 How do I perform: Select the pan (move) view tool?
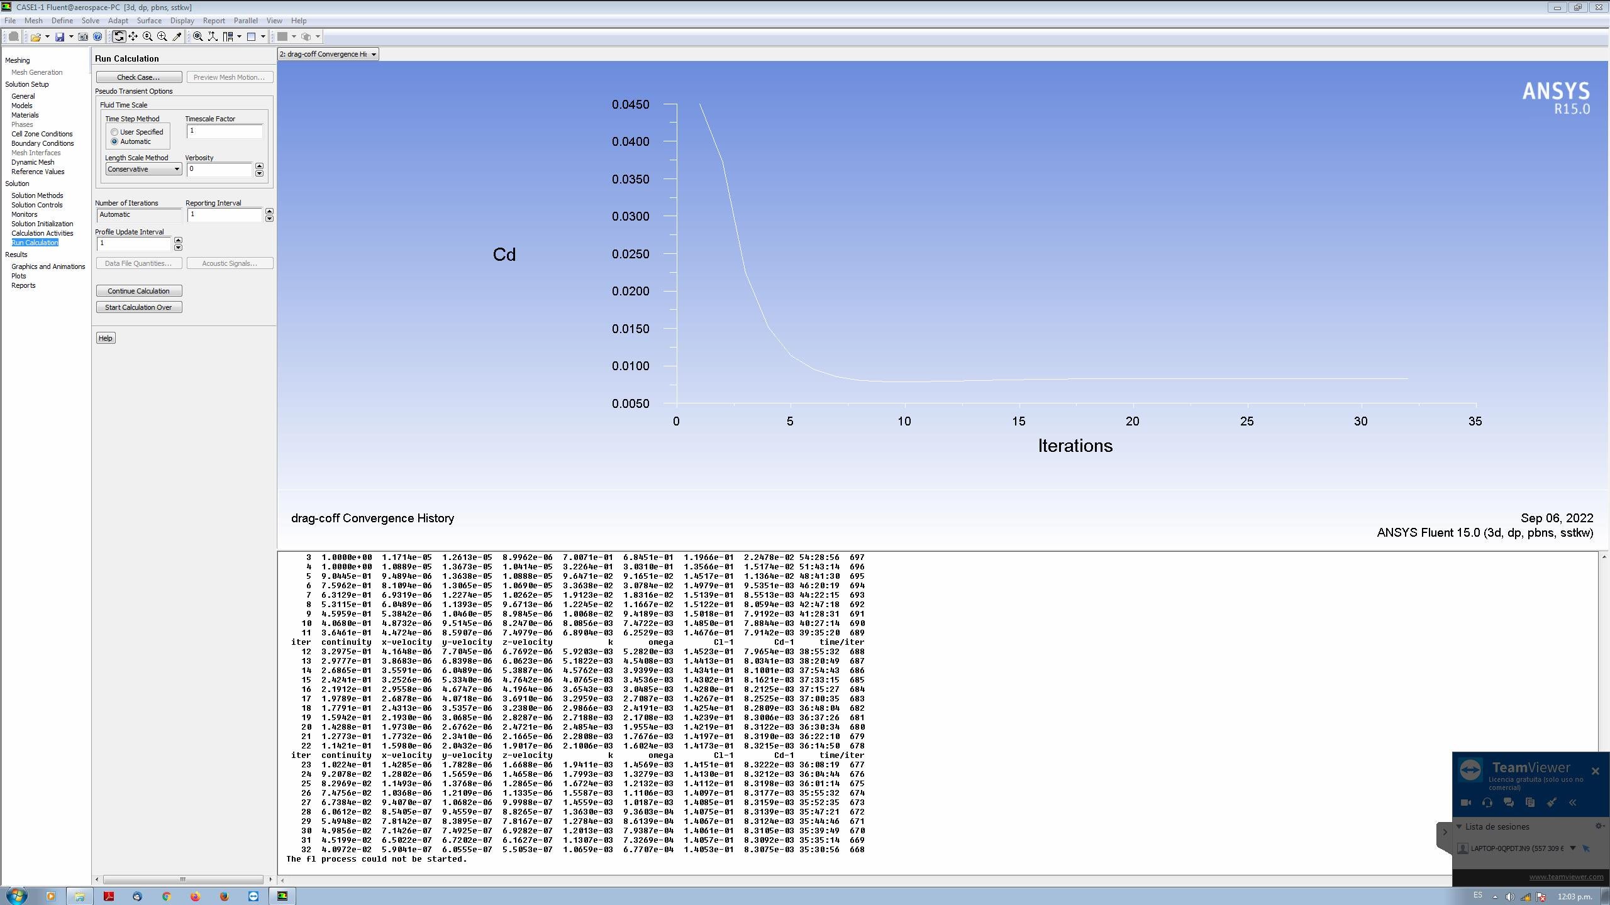pos(133,36)
